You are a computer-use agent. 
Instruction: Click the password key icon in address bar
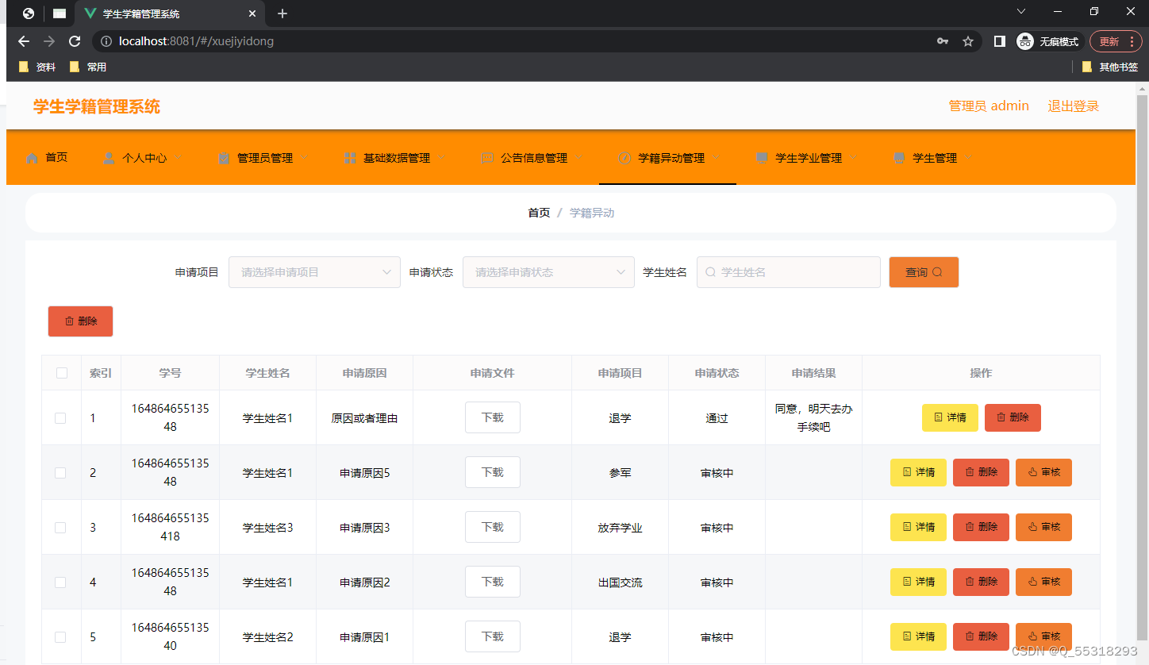943,41
